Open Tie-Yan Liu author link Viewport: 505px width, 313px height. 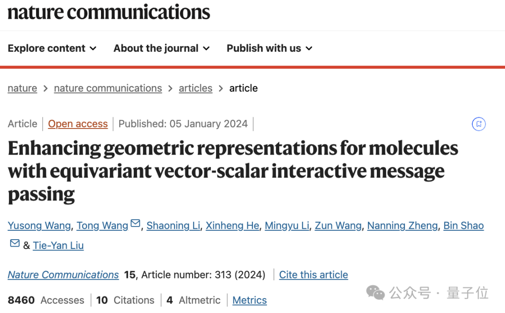click(x=58, y=245)
